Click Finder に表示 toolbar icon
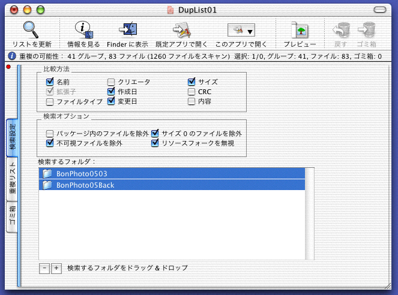Viewport: 398px width, 295px height. click(x=127, y=29)
